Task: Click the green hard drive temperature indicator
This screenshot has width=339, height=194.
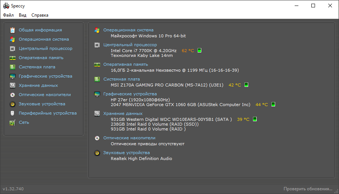Action: click(x=254, y=119)
